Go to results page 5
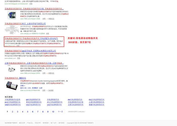Viewport: 177px width, 126px height. [28, 112]
